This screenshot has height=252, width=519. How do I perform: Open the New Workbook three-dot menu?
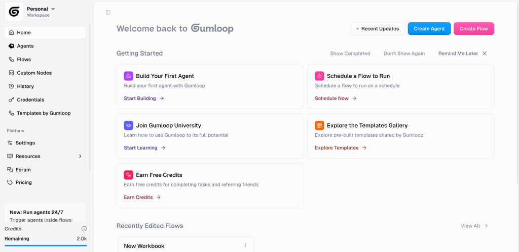click(x=245, y=245)
